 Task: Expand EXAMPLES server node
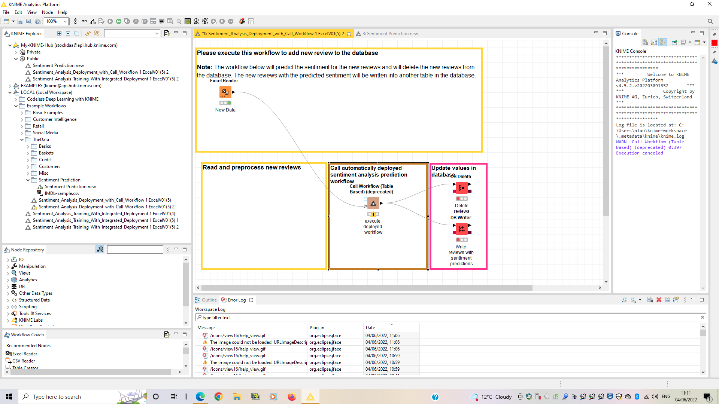pos(10,86)
